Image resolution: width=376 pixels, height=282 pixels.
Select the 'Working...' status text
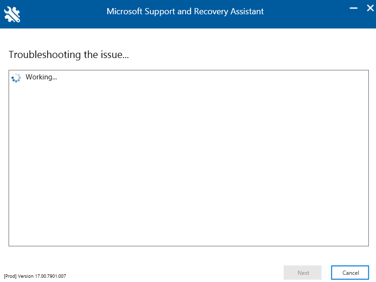(x=41, y=77)
